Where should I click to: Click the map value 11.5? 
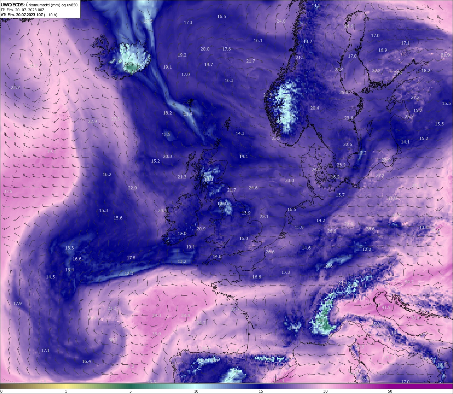(316, 6)
